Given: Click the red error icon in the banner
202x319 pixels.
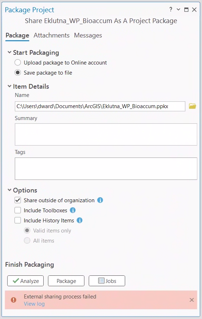Looking at the screenshot, I should click(14, 300).
